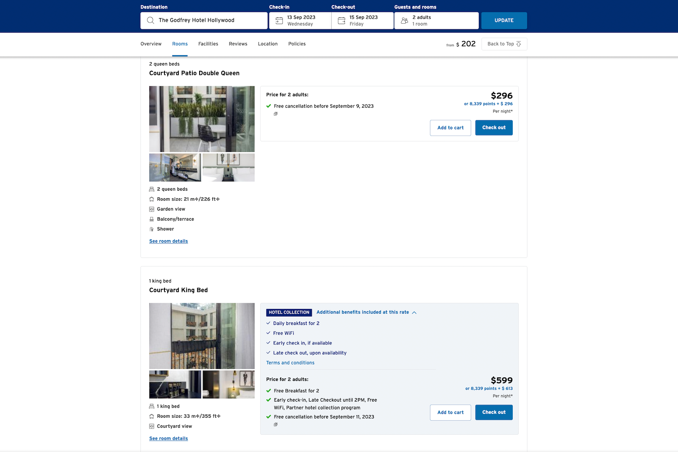Click the Balcony/terrace amenity icon
678x452 pixels.
(152, 219)
